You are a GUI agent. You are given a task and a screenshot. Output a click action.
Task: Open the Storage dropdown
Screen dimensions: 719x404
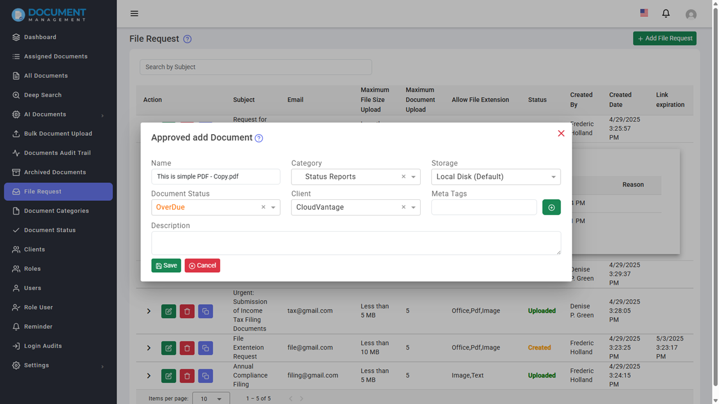pyautogui.click(x=553, y=177)
